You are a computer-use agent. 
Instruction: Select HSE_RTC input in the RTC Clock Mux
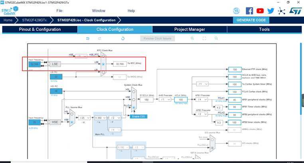click(103, 56)
